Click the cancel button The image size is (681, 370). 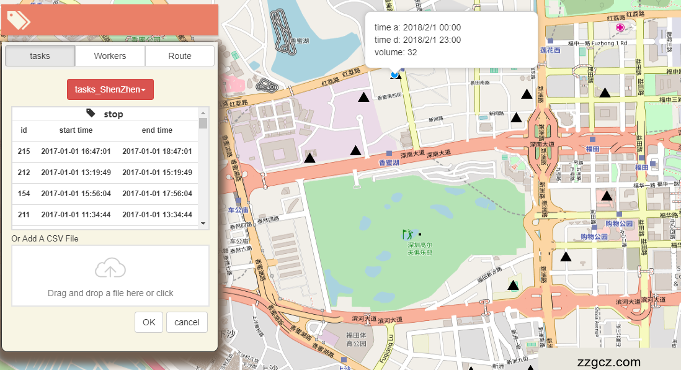[187, 322]
